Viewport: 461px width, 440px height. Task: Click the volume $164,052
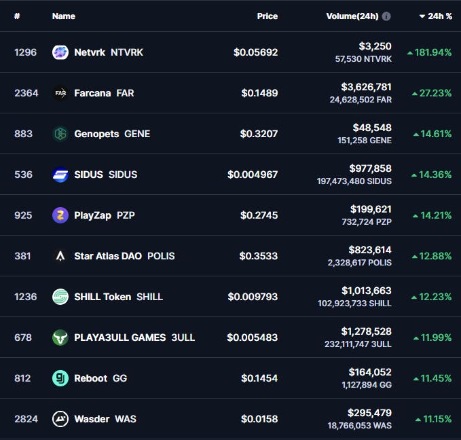(x=370, y=372)
